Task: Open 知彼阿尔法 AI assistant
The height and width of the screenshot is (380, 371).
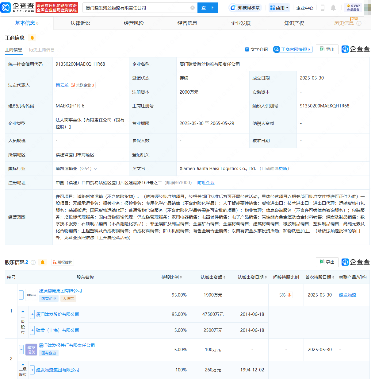Action: click(x=245, y=8)
